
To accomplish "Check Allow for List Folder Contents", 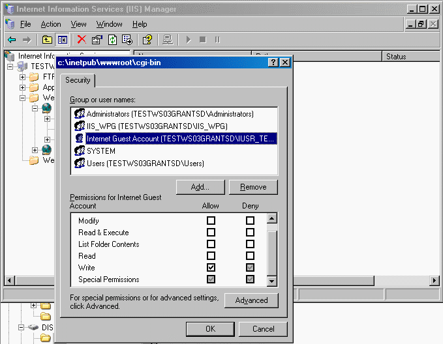I will click(x=211, y=244).
